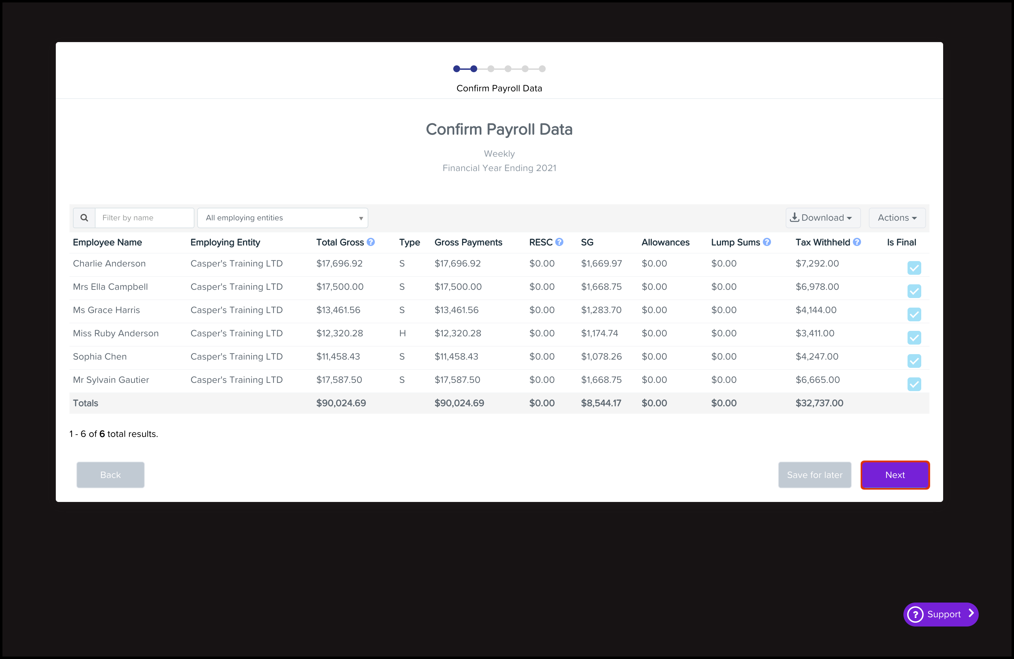
Task: Click the Support question mark icon
Action: click(915, 614)
